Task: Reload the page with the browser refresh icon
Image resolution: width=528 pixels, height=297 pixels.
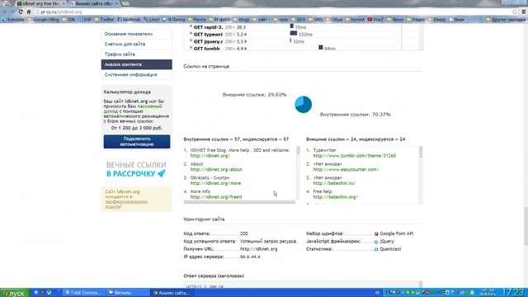Action: pos(21,12)
